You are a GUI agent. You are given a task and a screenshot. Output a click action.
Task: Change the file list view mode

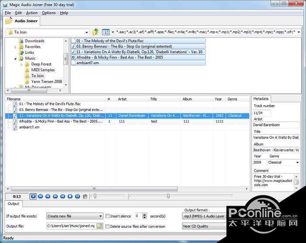click(106, 32)
